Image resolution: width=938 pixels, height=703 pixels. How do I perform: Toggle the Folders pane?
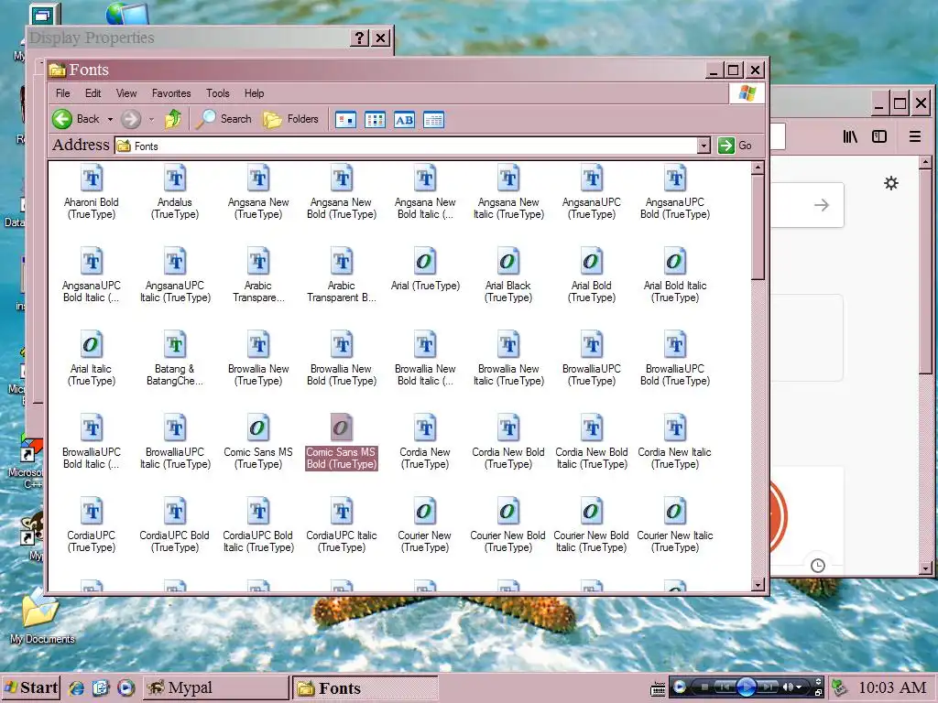tap(290, 119)
